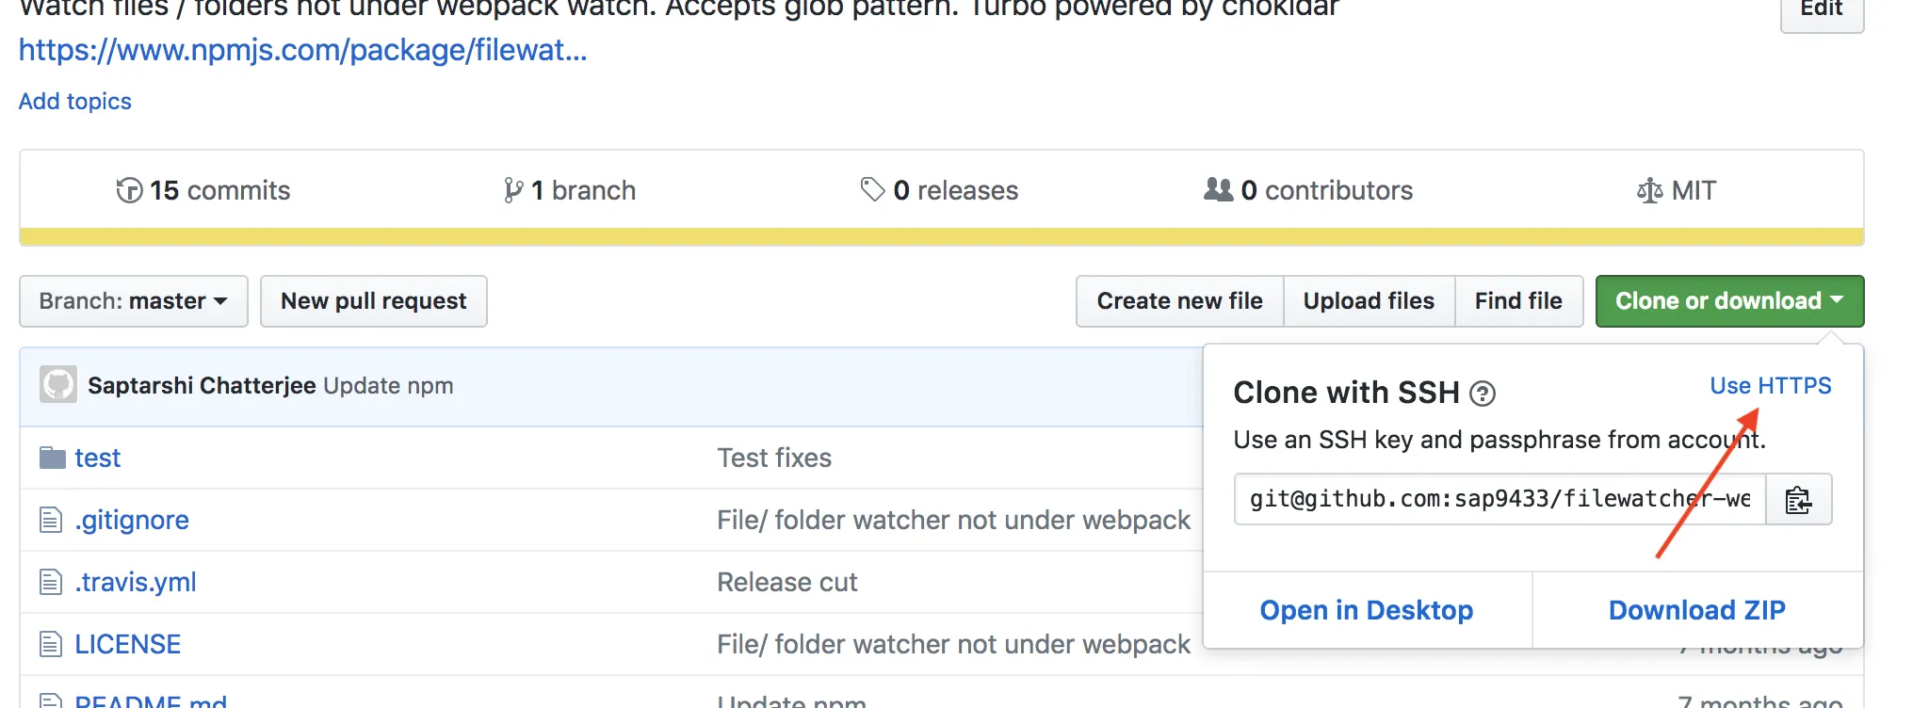Click the commit author avatar
The height and width of the screenshot is (708, 1929).
58,385
